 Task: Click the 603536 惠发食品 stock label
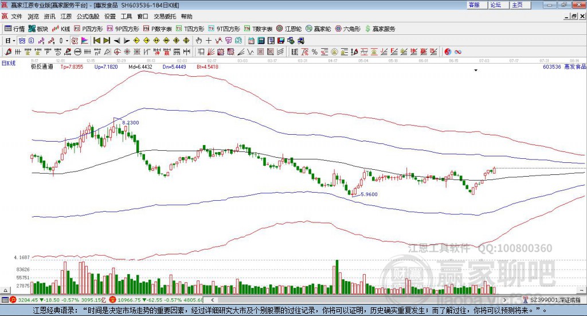click(564, 67)
